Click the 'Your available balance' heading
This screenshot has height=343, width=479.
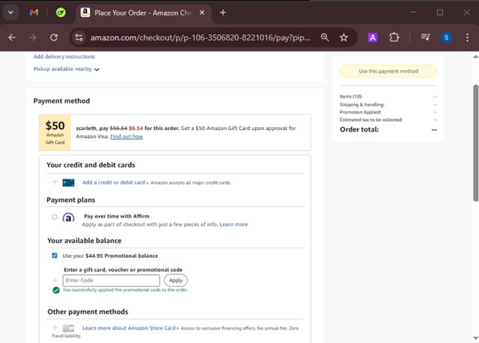pyautogui.click(x=85, y=241)
